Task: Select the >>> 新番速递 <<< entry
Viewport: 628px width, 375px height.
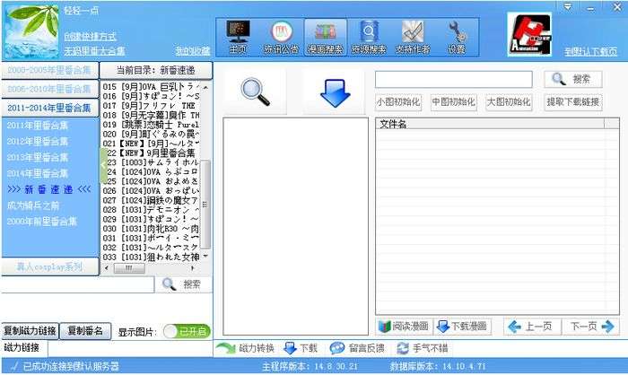Action: tap(48, 189)
